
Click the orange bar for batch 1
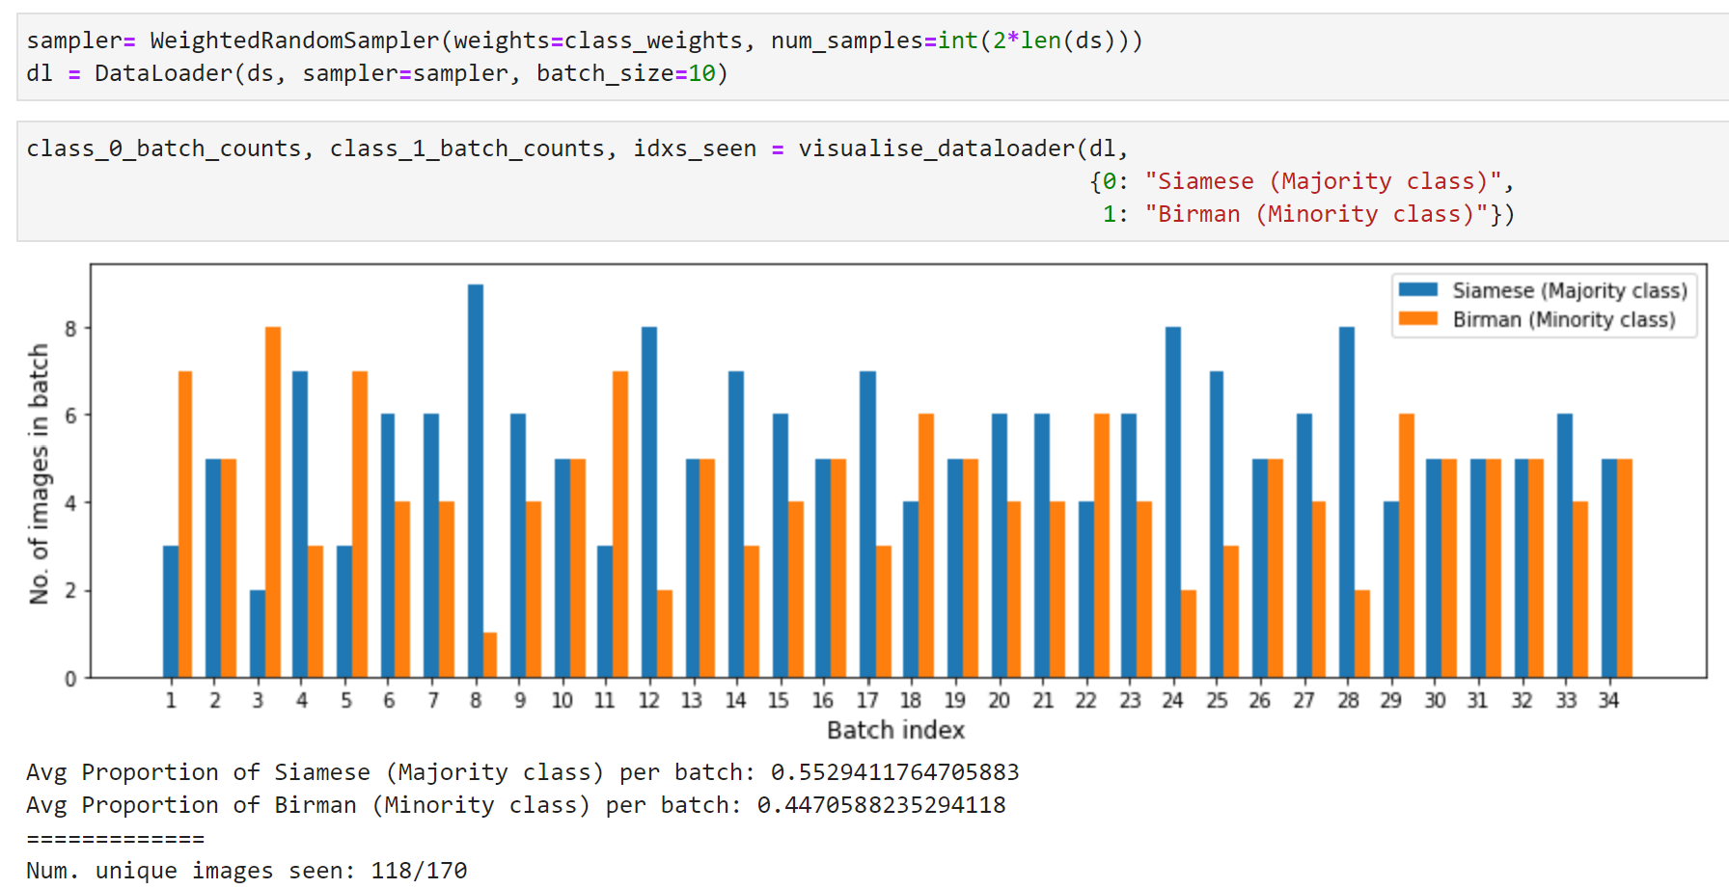(x=185, y=525)
